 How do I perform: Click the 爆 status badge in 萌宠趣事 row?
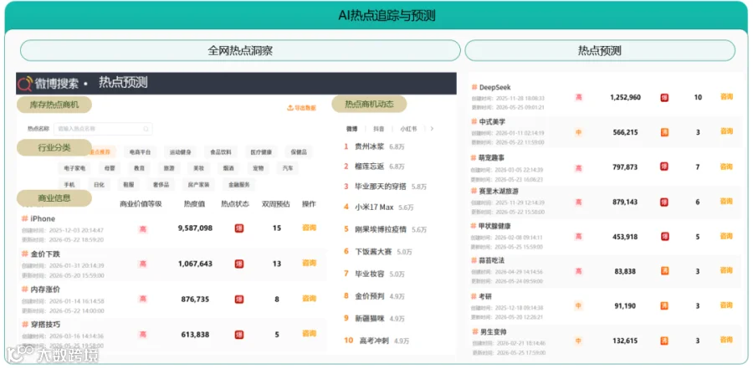[664, 167]
